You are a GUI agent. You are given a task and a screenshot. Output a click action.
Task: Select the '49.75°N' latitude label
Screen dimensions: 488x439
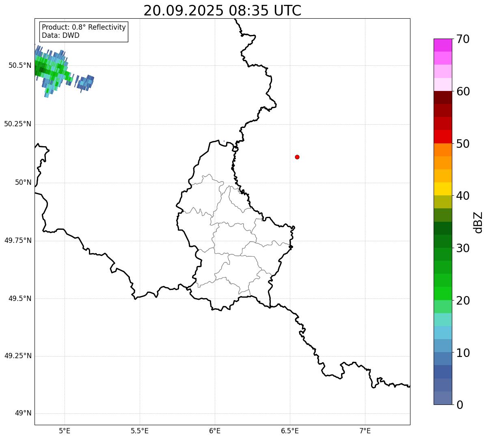pyautogui.click(x=18, y=240)
